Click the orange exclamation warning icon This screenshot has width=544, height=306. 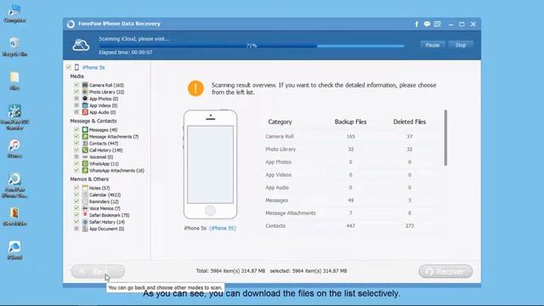tap(195, 88)
